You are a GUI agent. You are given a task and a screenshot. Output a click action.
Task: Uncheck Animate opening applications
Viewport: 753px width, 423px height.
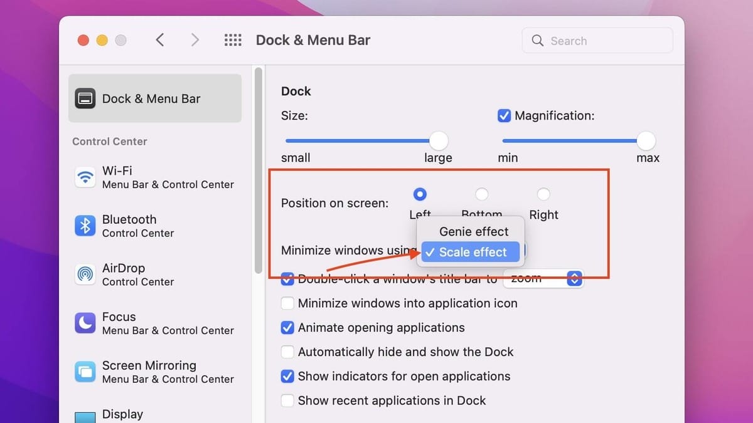click(287, 328)
